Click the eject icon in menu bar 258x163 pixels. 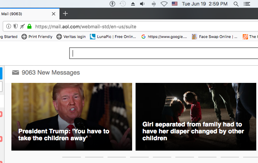pos(133,4)
